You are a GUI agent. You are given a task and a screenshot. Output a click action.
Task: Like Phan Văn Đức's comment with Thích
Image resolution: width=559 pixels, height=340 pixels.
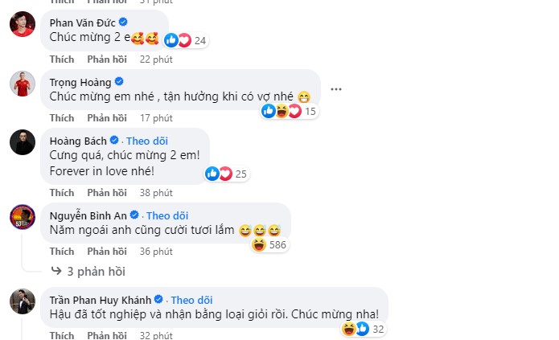click(x=62, y=59)
